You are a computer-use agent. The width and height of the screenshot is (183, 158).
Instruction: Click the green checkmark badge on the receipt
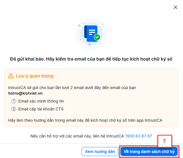coord(97,37)
